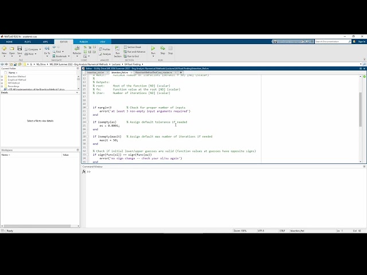367x275 pixels.
Task: Click the Find tool
Action: tap(57, 52)
